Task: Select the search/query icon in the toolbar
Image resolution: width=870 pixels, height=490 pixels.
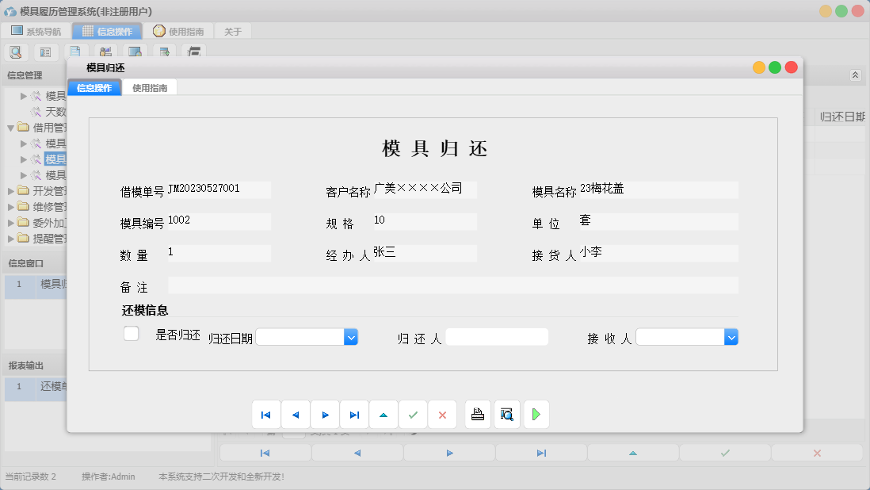Action: pos(16,51)
